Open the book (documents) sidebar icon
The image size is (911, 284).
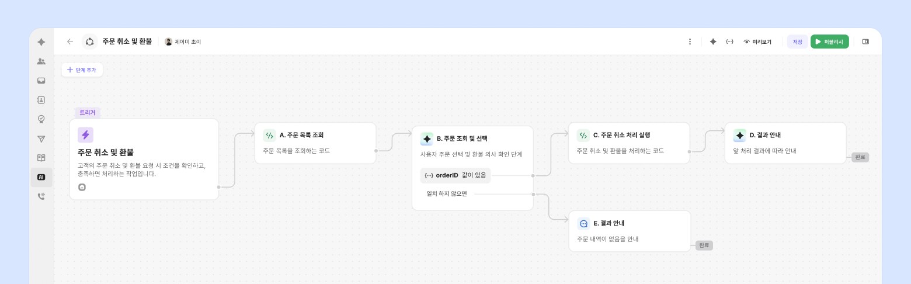41,158
